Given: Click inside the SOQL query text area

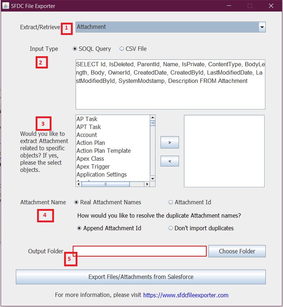Looking at the screenshot, I should 170,84.
